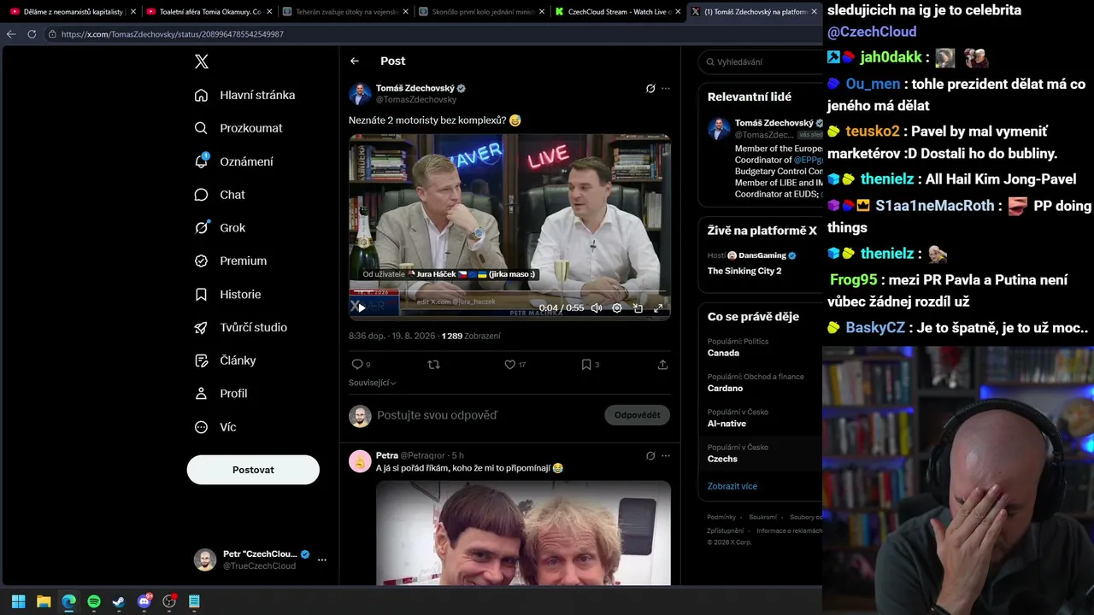
Task: Go to Hlavní stránka in the sidebar
Action: click(x=244, y=95)
